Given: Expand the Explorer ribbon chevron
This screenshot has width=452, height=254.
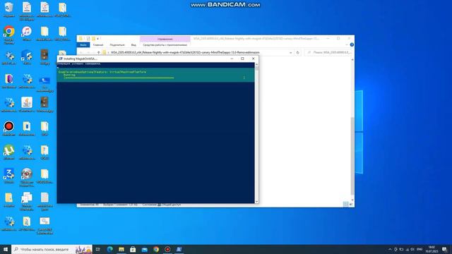Looking at the screenshot, I should [x=347, y=45].
